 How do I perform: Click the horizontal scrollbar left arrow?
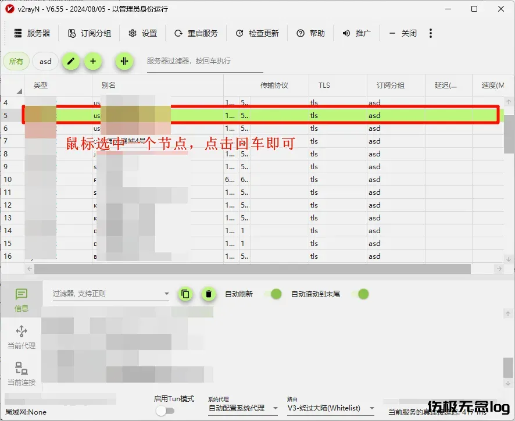(30, 269)
